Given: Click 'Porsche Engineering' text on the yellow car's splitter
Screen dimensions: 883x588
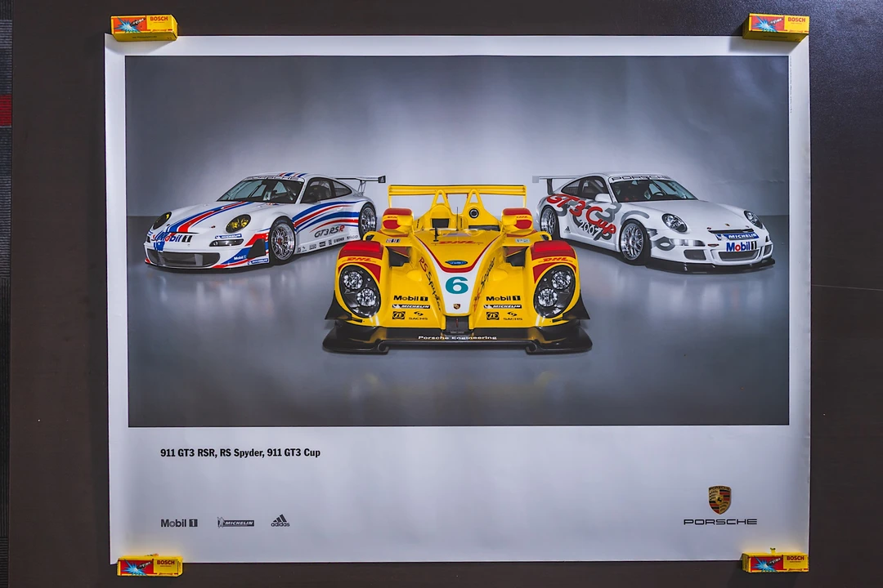Looking at the screenshot, I should click(x=457, y=337).
